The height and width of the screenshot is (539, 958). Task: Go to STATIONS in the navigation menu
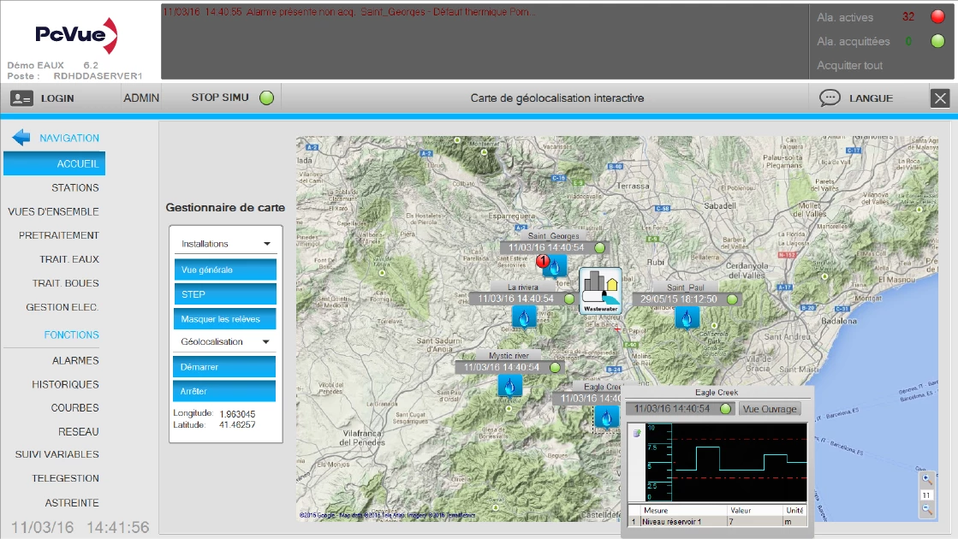click(x=75, y=187)
